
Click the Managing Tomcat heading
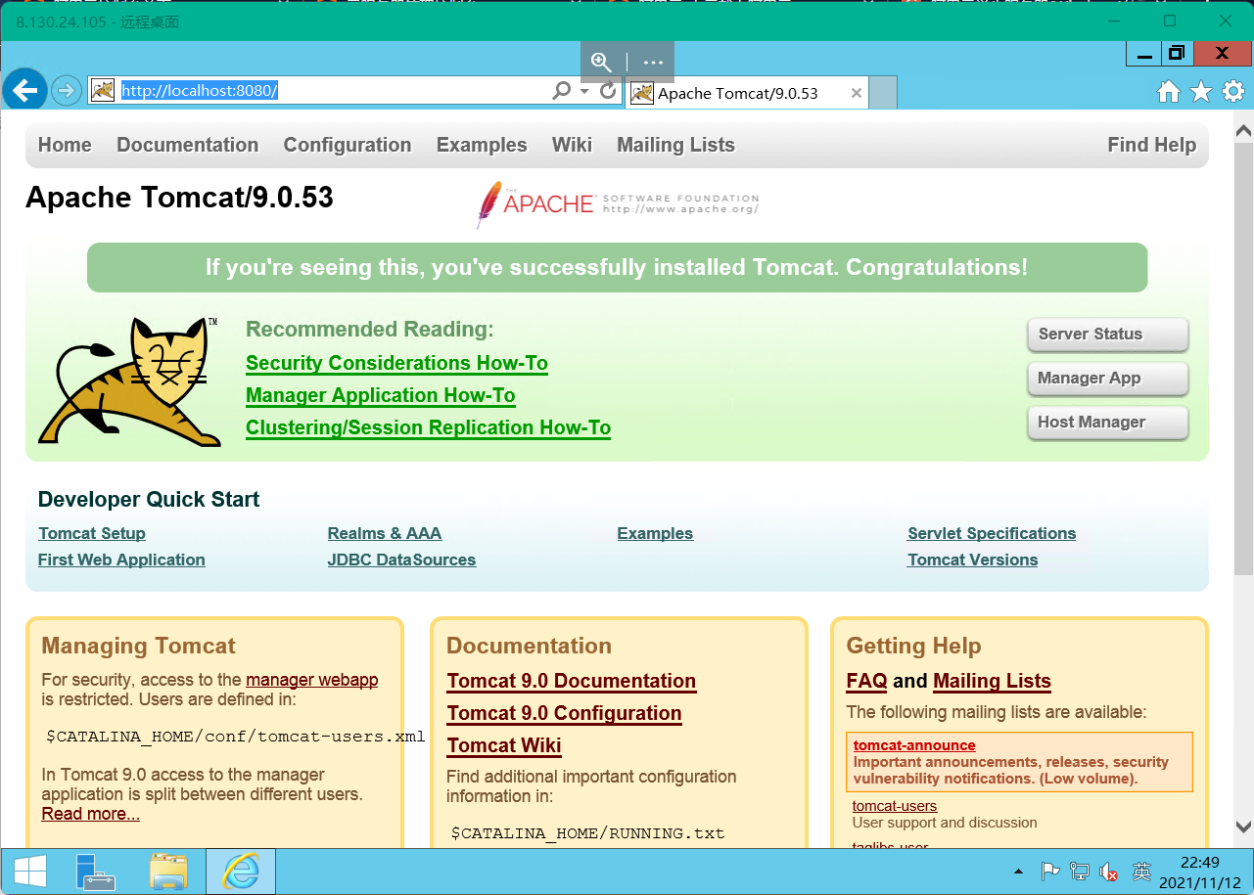point(138,646)
